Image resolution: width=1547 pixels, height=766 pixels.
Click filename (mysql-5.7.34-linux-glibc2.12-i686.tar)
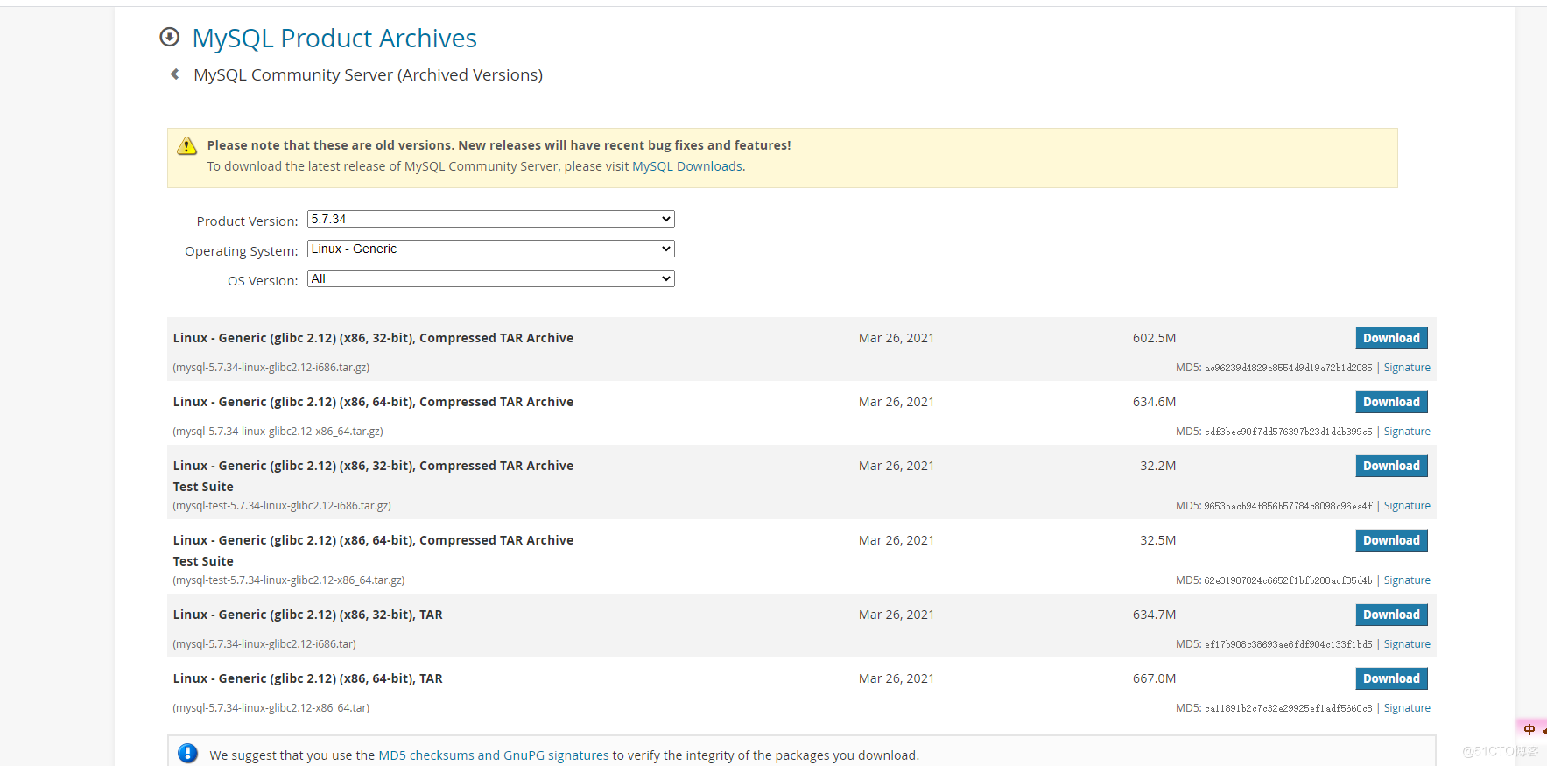coord(264,644)
